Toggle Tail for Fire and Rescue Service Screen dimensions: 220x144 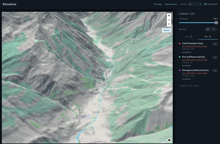[215, 57]
